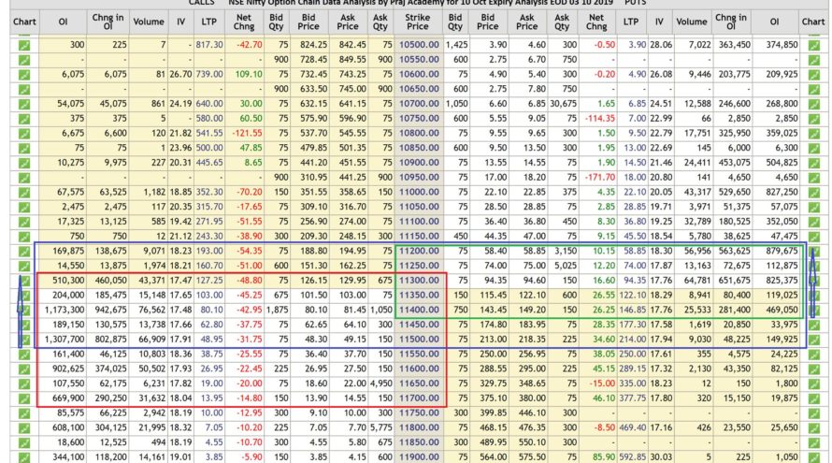Open puts chart icon for strike 10850.00
Screen dimensions: 832x463
[813, 148]
